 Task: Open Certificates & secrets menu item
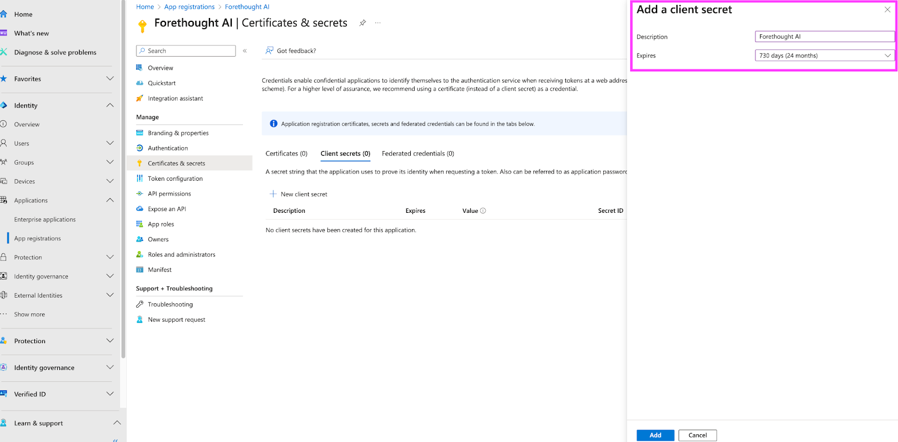click(190, 163)
